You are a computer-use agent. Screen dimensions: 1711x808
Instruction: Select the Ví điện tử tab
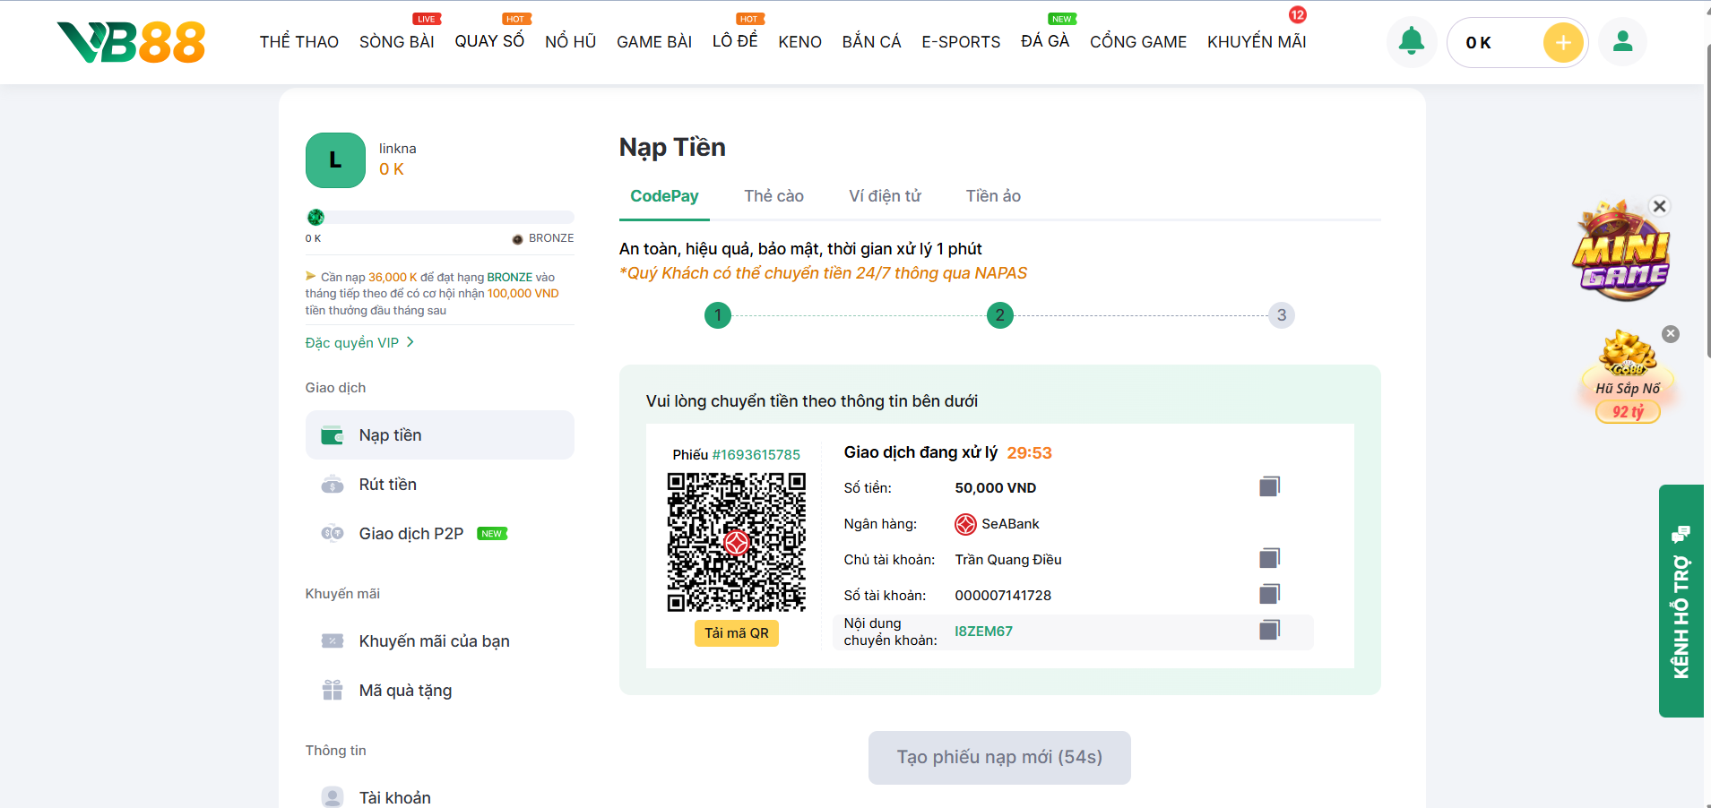pyautogui.click(x=885, y=196)
